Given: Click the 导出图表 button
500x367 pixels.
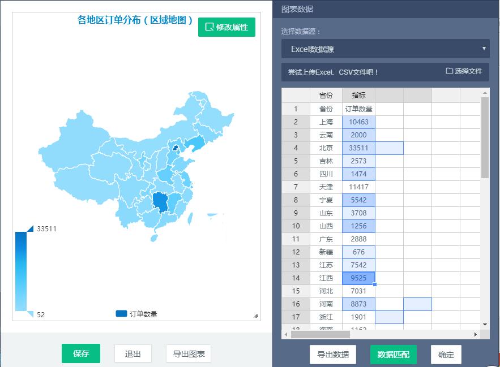Looking at the screenshot, I should pyautogui.click(x=189, y=353).
